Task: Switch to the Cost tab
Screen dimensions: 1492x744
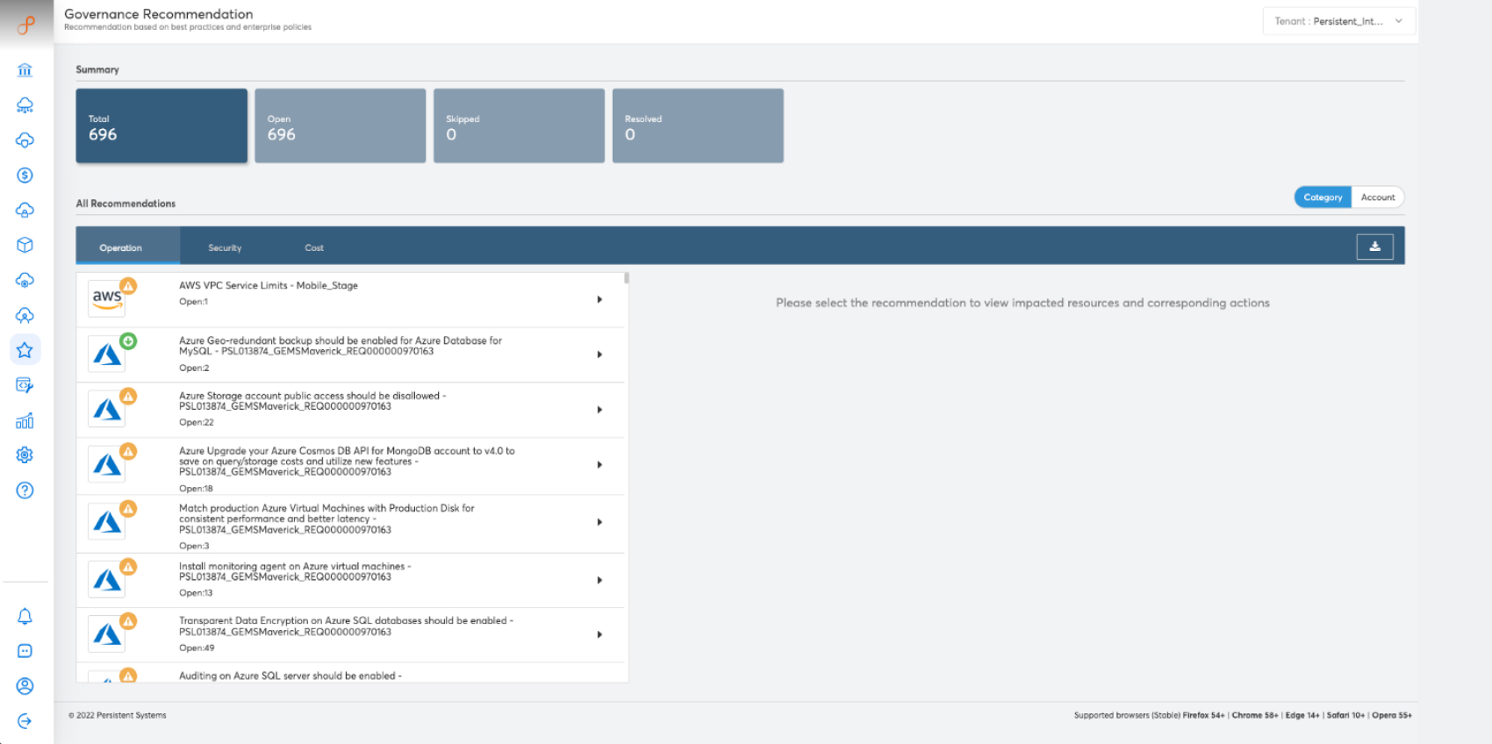Action: (314, 247)
